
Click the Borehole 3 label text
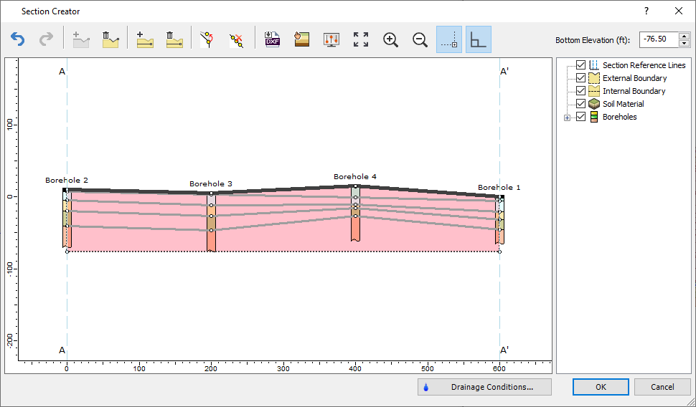(x=211, y=183)
